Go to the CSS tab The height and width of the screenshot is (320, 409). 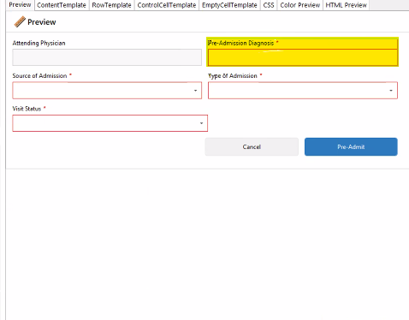pos(269,5)
